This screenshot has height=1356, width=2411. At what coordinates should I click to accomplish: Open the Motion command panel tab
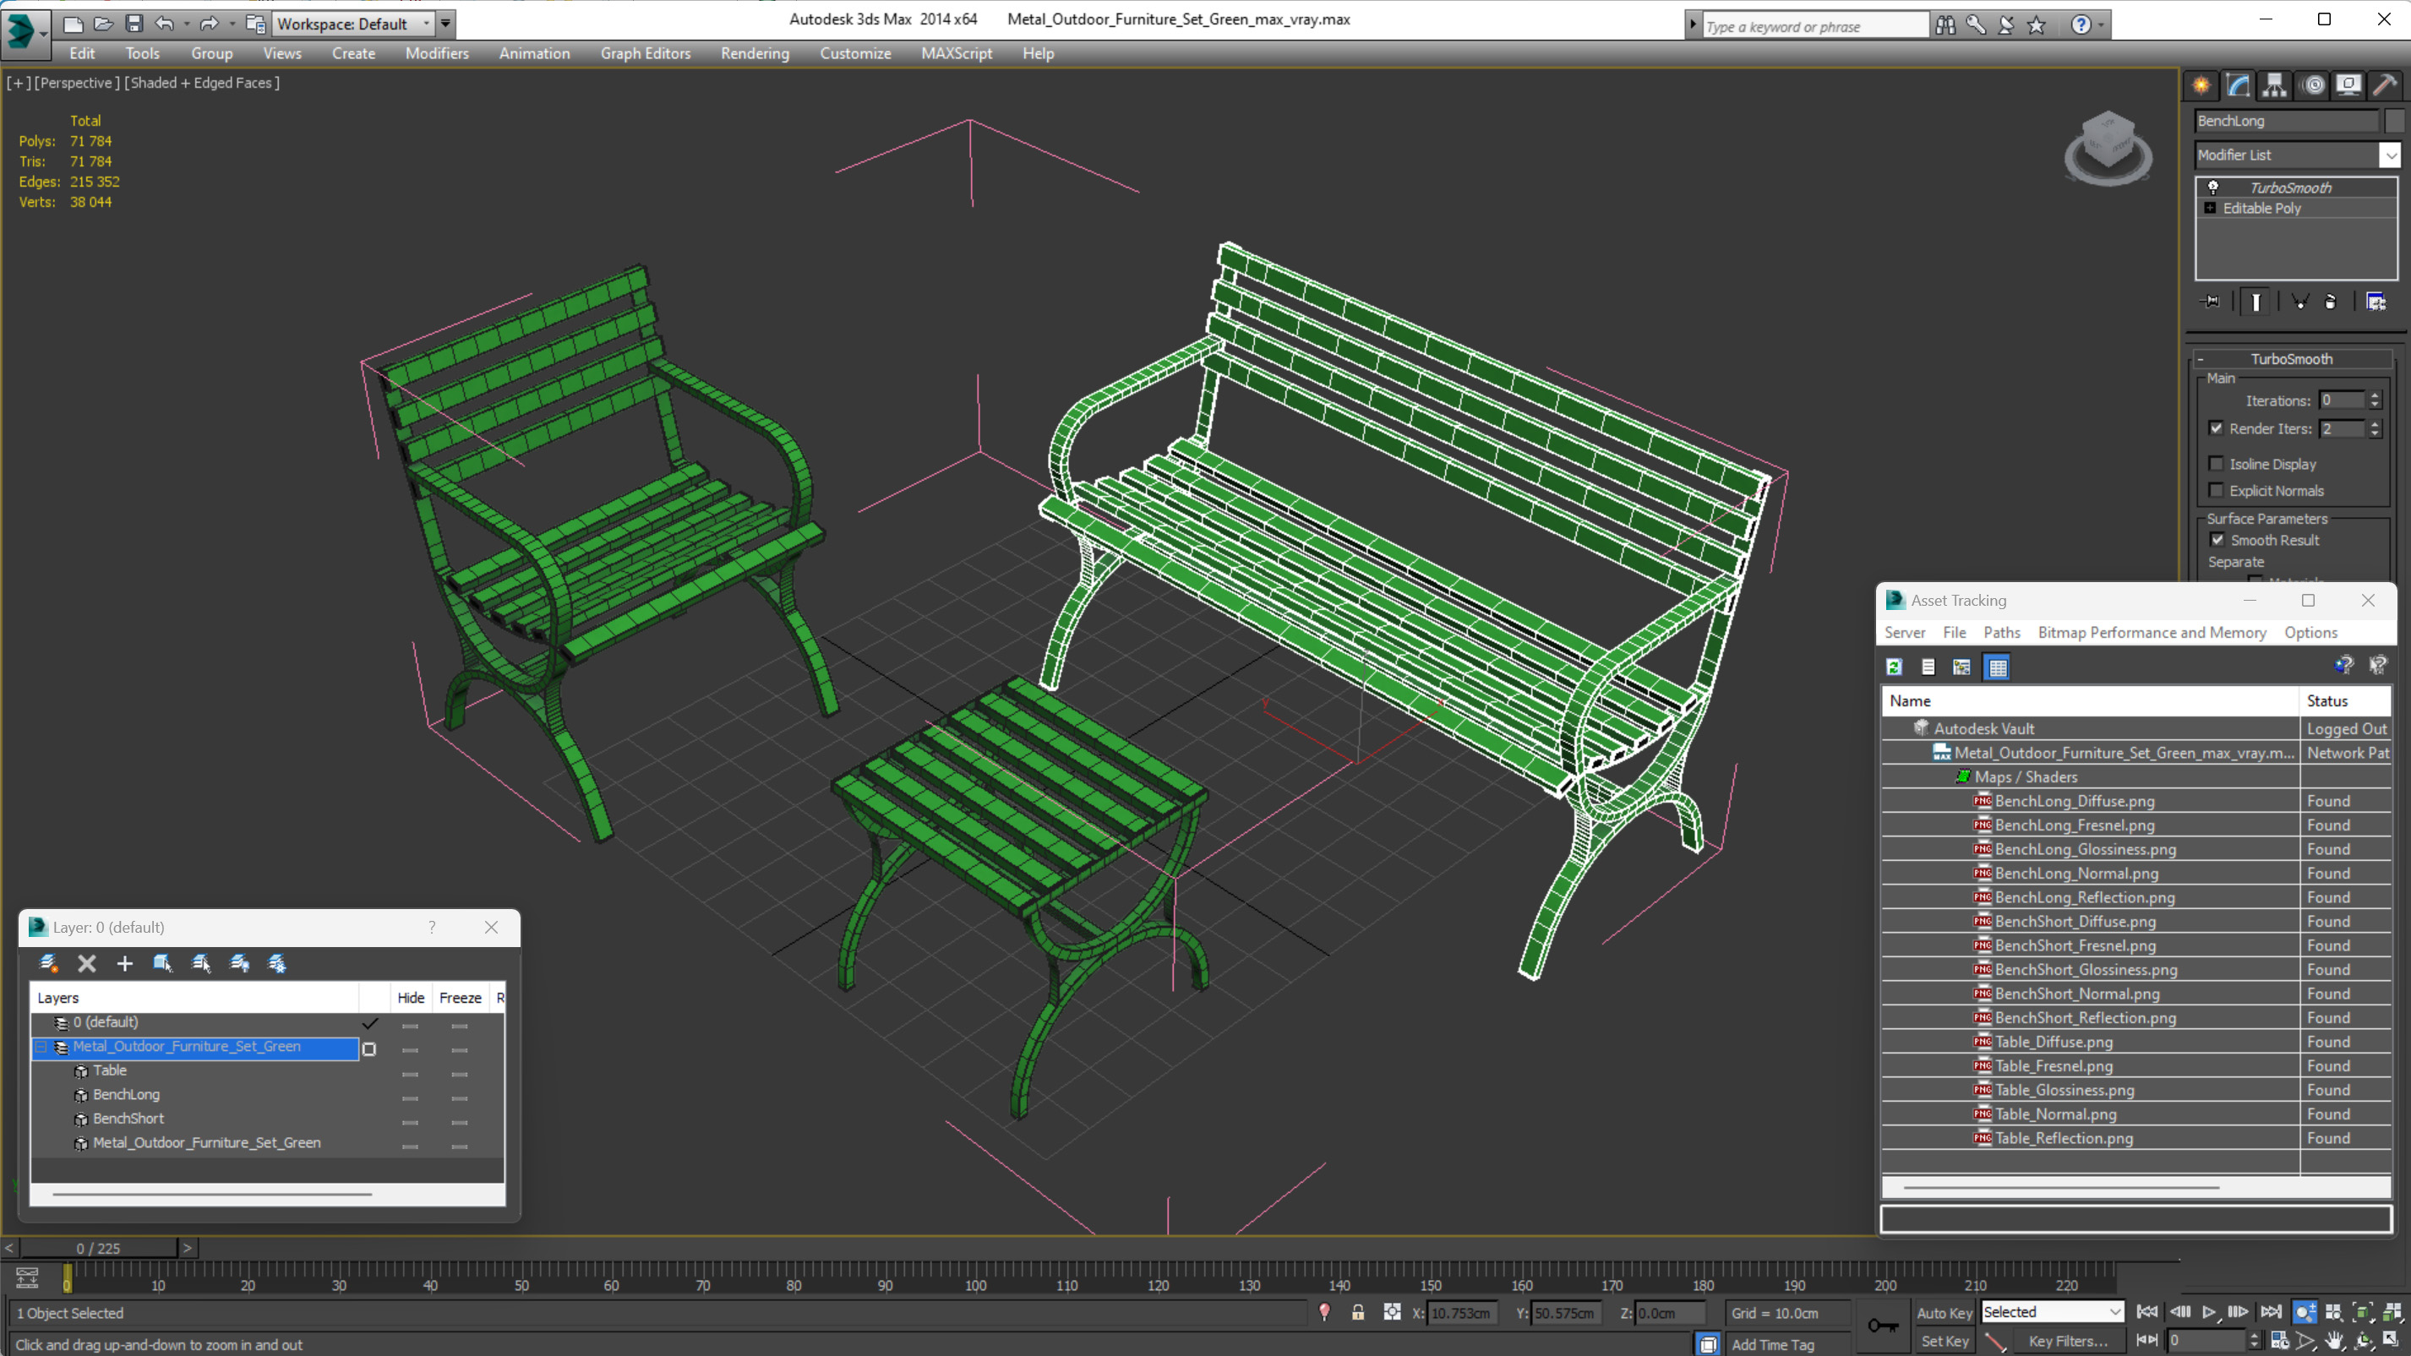[2313, 85]
